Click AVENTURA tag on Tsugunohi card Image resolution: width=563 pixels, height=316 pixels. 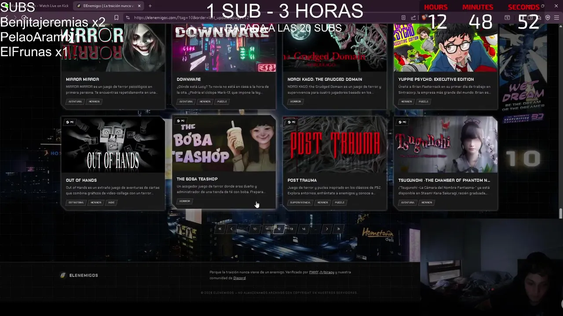408,202
